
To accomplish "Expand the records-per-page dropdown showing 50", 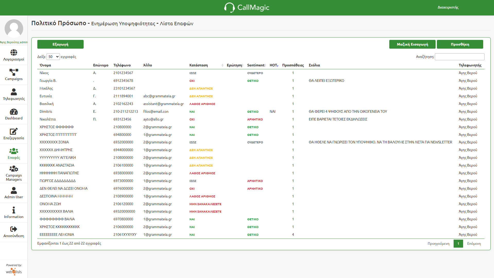I will pyautogui.click(x=53, y=57).
